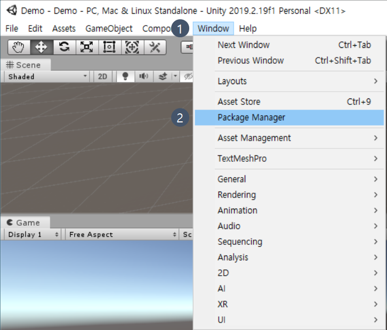The width and height of the screenshot is (387, 330).
Task: Open the custom editor tools icon
Action: pyautogui.click(x=155, y=47)
